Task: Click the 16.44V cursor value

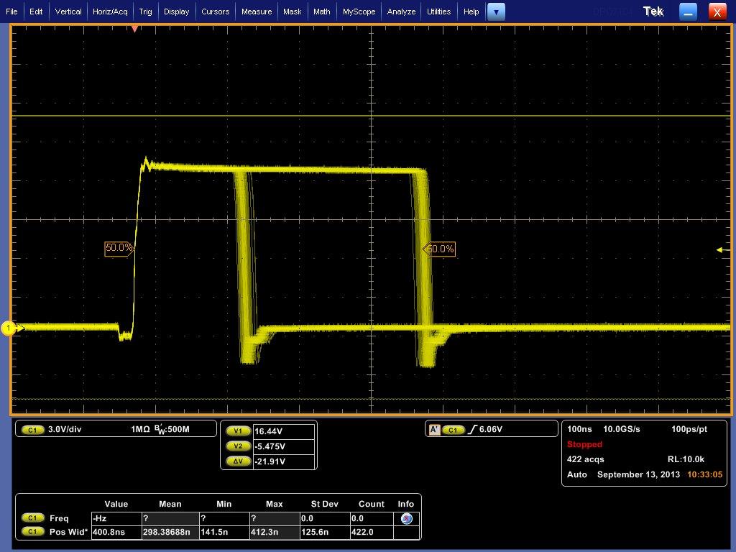Action: pos(283,431)
